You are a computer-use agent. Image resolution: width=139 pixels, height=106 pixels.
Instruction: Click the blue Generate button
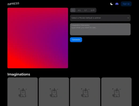[x=76, y=40]
